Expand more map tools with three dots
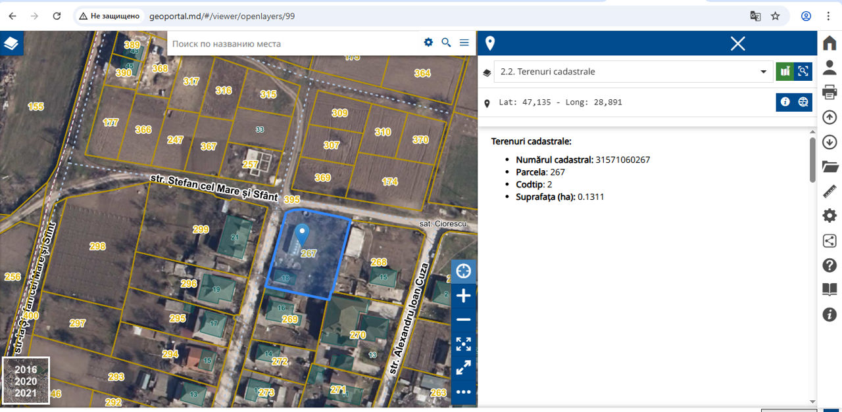Viewport: 842px width, 412px height. click(x=464, y=392)
